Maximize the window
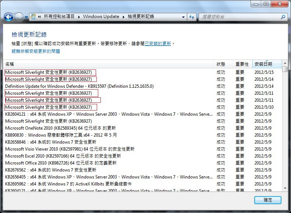Screen dimensions: 291x213 (266, 4)
